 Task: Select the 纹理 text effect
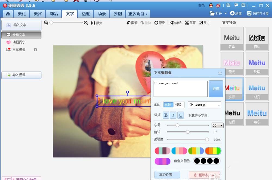257,64
